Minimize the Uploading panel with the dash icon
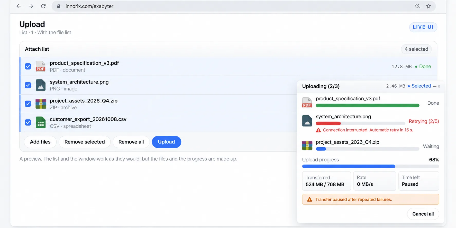456x228 pixels. [x=435, y=86]
